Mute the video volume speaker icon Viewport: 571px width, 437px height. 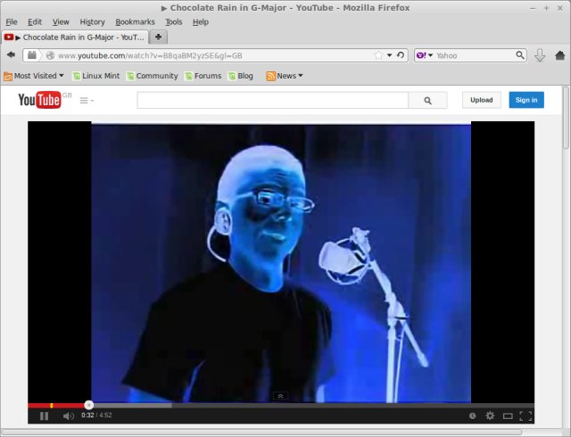pyautogui.click(x=68, y=416)
